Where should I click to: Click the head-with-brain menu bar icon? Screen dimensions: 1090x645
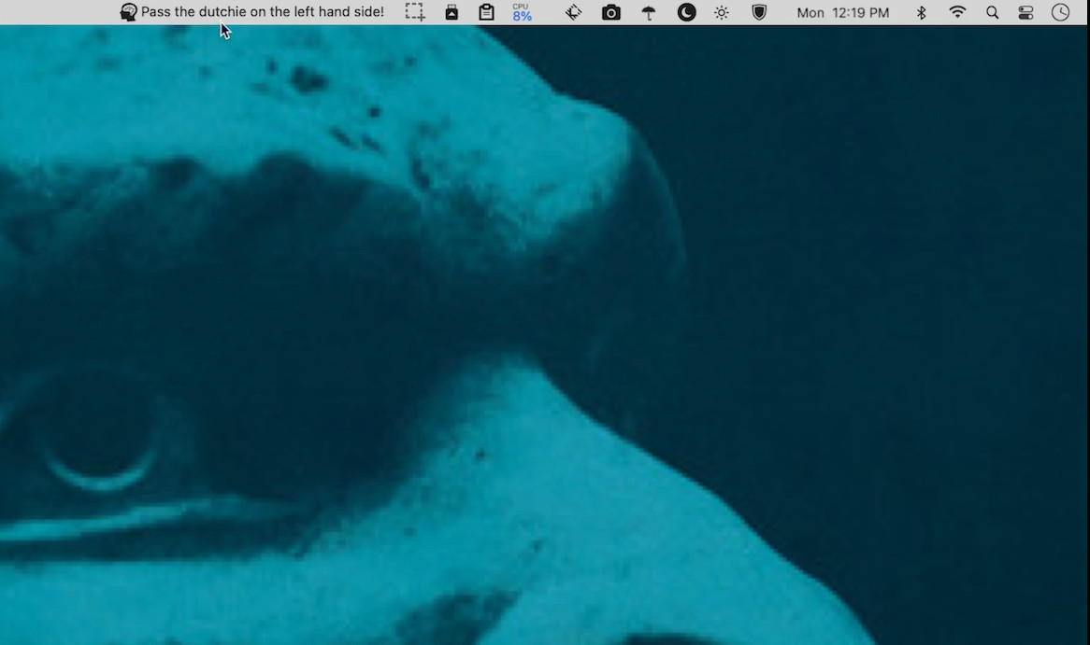click(x=129, y=12)
